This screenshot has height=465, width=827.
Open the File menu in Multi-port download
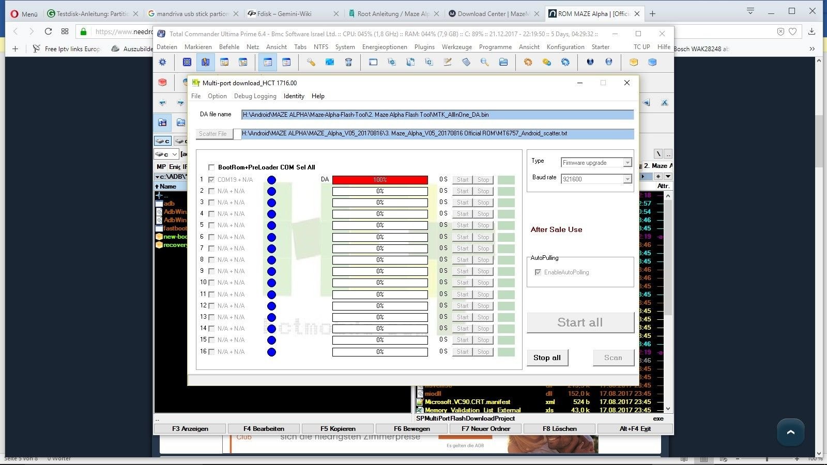pyautogui.click(x=196, y=96)
